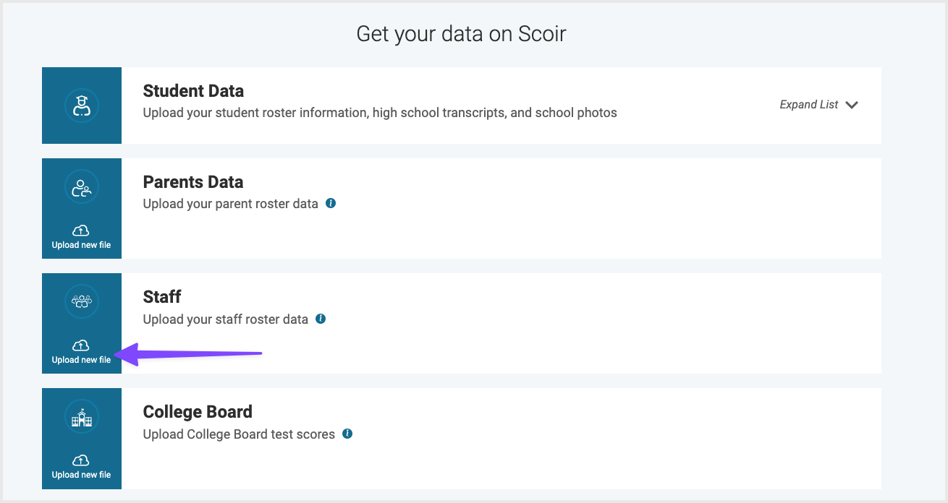
Task: Open the info icon beside parent roster data
Action: click(x=331, y=203)
